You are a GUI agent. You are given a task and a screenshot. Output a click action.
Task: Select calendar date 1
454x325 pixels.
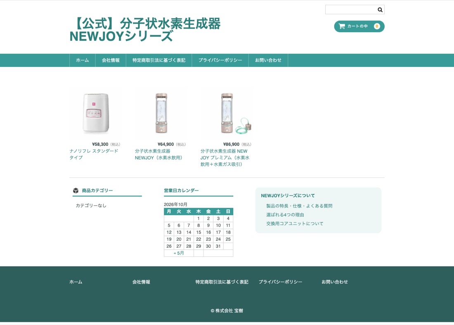[199, 218]
